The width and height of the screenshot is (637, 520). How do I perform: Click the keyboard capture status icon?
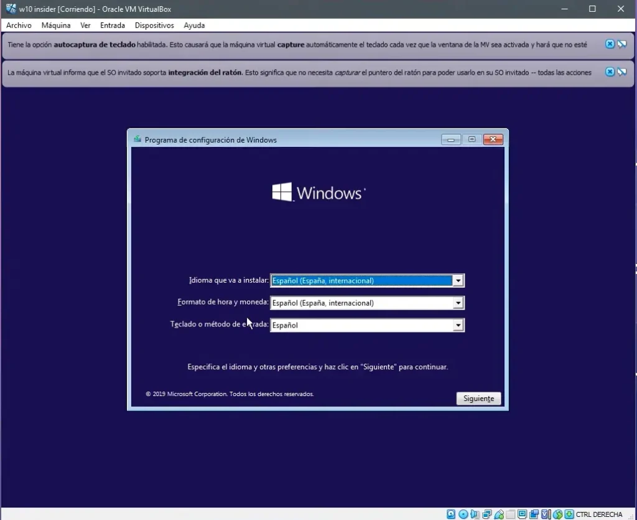point(569,514)
